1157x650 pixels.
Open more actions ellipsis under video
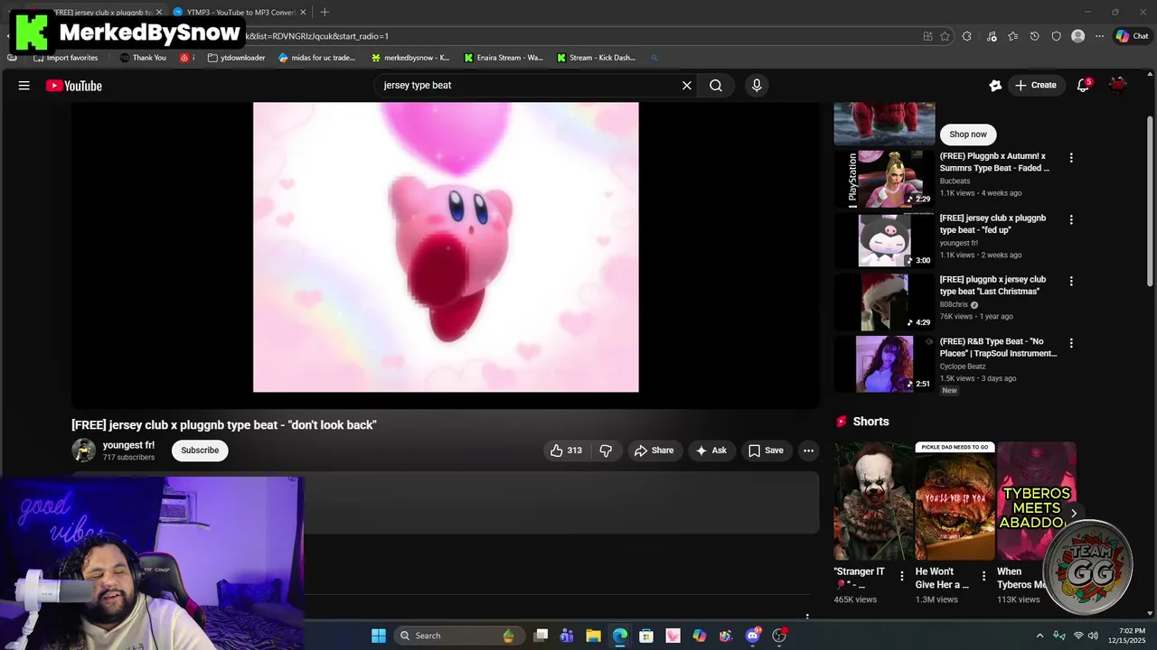point(809,450)
